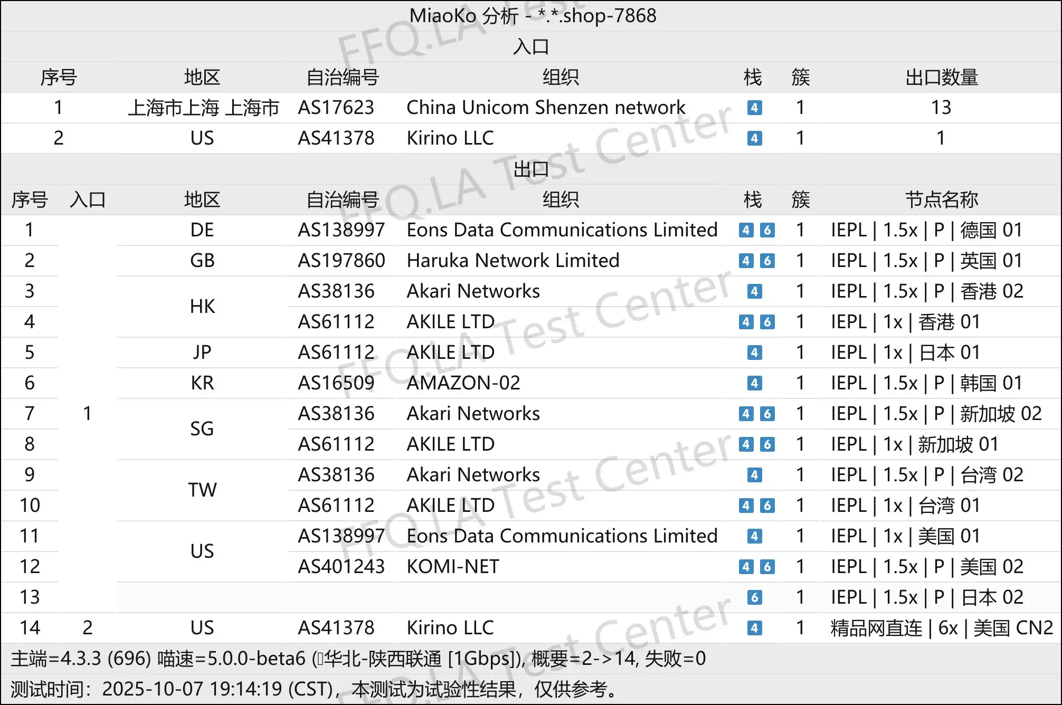Image resolution: width=1062 pixels, height=705 pixels.
Task: Select node 精品网直连 6x 美国 CN2
Action: point(941,628)
